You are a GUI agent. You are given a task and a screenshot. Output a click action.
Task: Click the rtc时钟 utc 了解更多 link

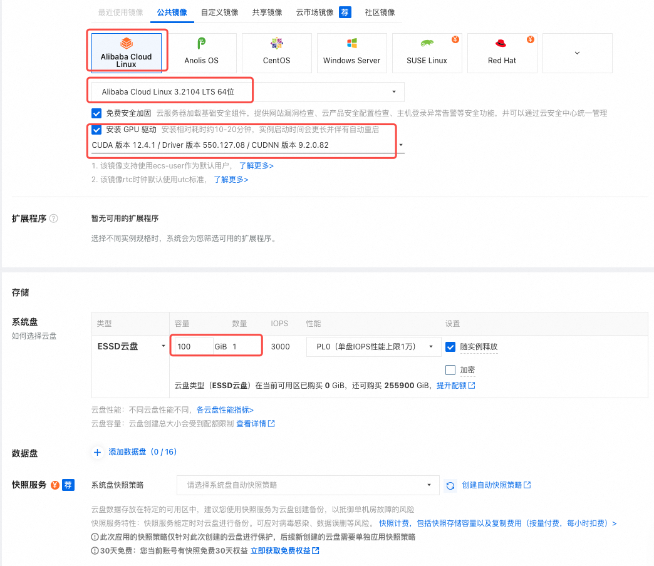[231, 180]
